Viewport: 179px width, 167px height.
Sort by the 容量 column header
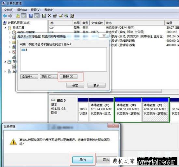point(172,23)
